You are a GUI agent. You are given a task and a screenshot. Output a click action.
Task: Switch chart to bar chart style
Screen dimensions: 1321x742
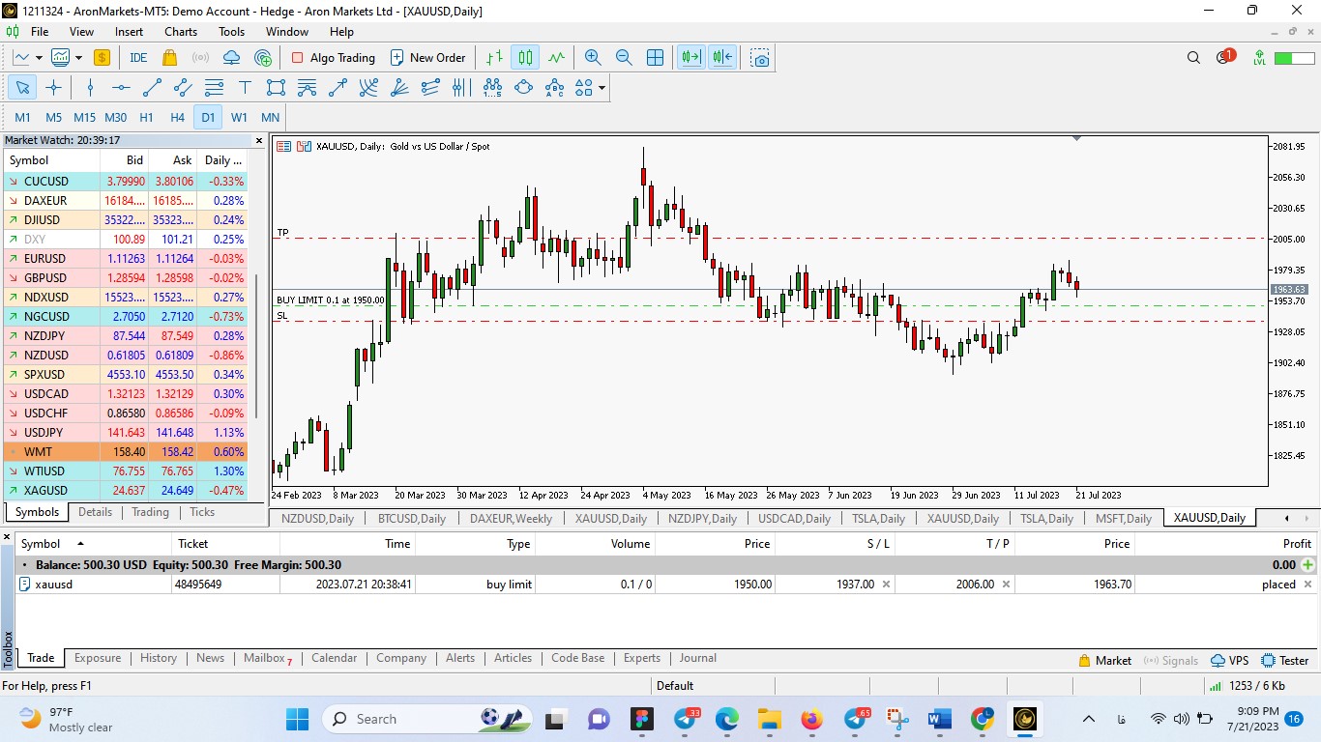[494, 58]
